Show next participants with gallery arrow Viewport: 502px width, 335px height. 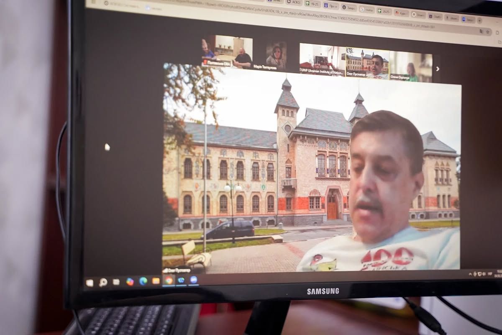coord(438,69)
